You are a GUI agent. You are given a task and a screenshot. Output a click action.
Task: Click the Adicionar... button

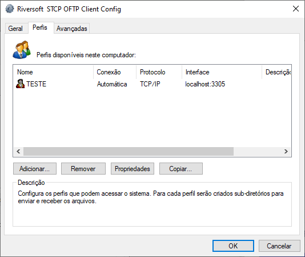(x=35, y=169)
